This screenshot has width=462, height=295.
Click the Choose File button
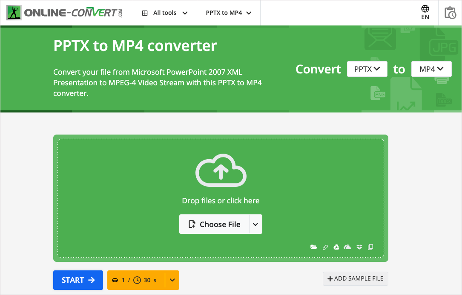point(214,224)
